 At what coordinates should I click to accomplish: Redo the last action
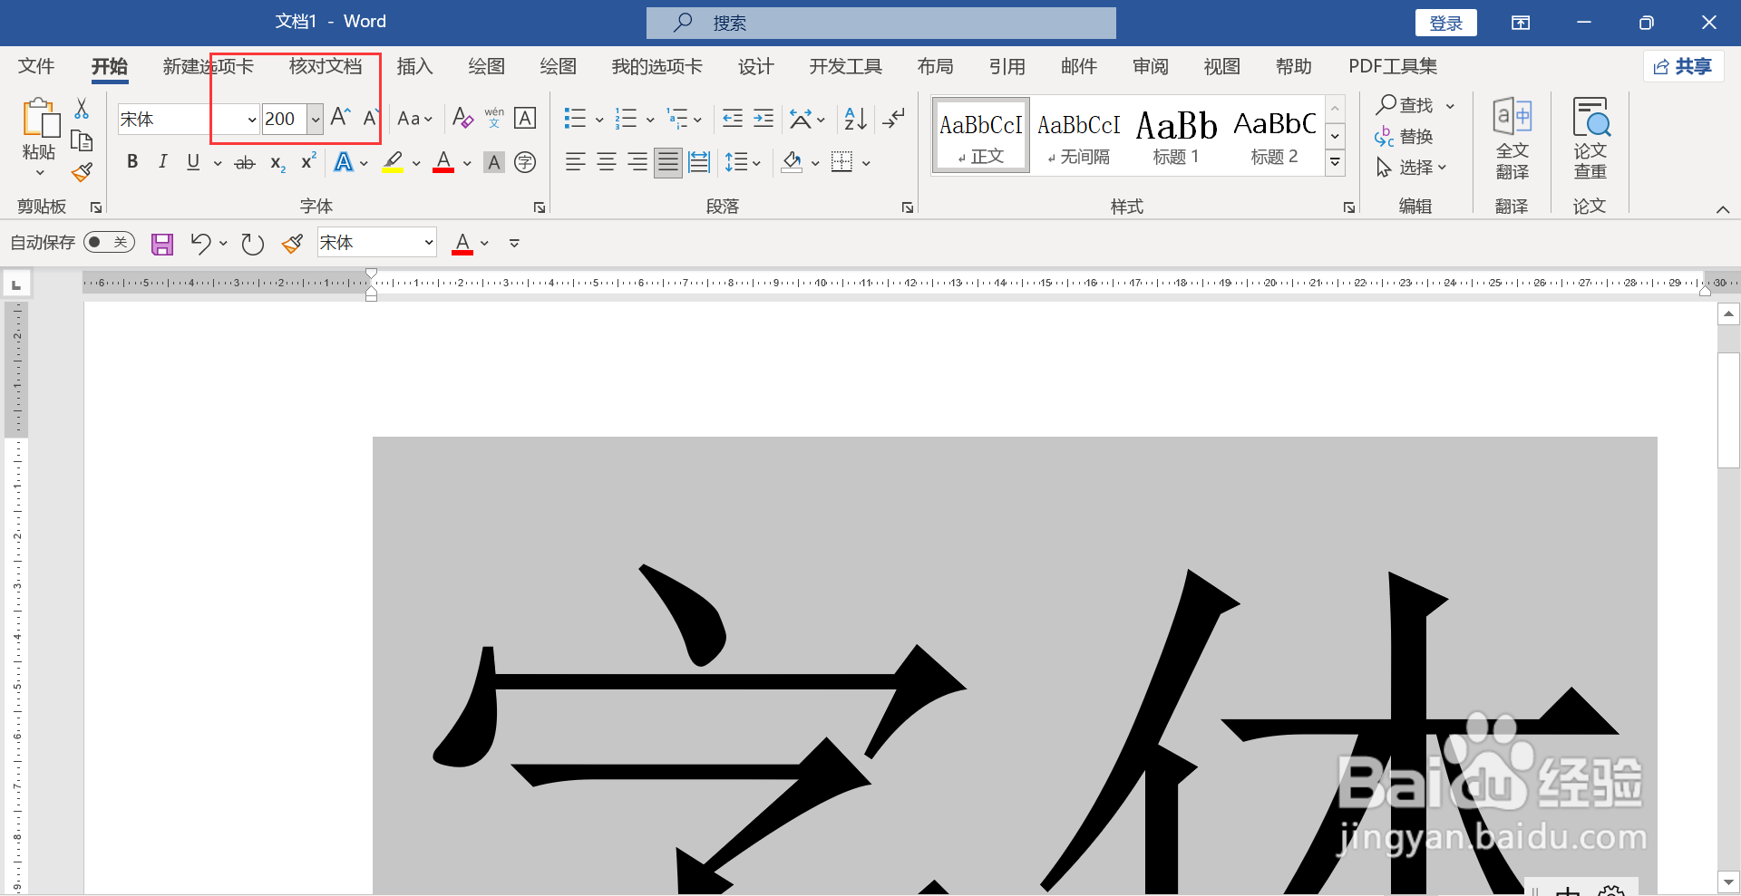252,244
